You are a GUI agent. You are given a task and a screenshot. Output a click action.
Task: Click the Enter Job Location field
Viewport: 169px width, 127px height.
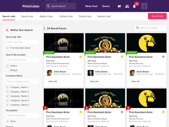point(23,60)
